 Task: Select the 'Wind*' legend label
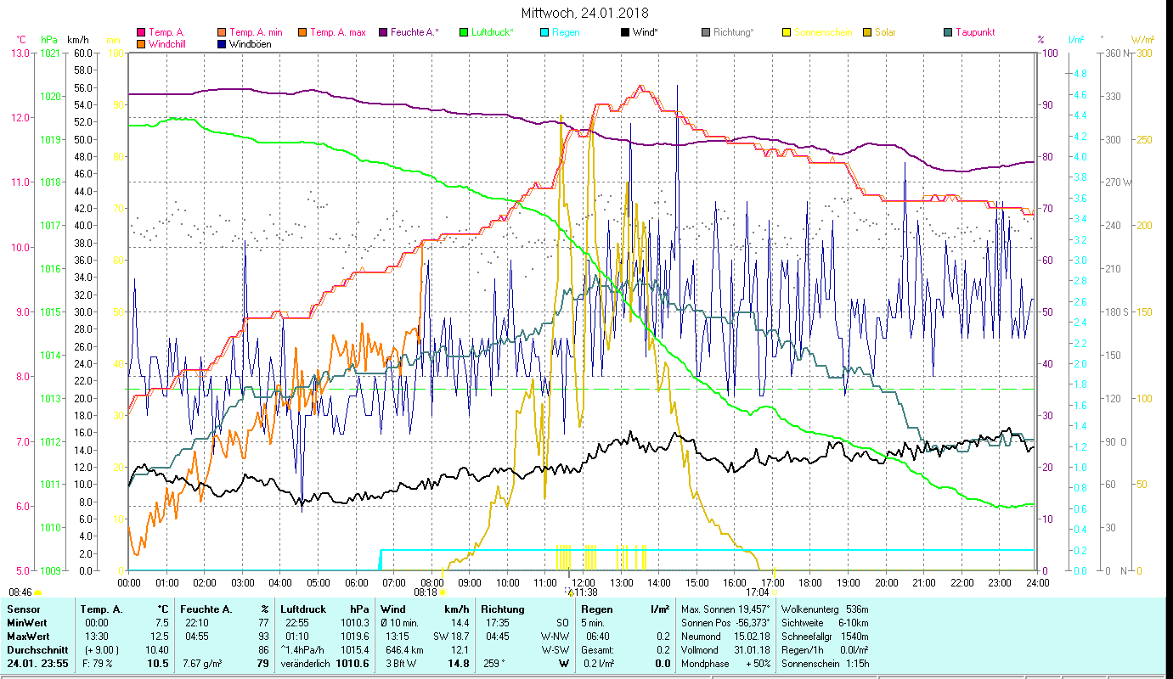click(646, 33)
